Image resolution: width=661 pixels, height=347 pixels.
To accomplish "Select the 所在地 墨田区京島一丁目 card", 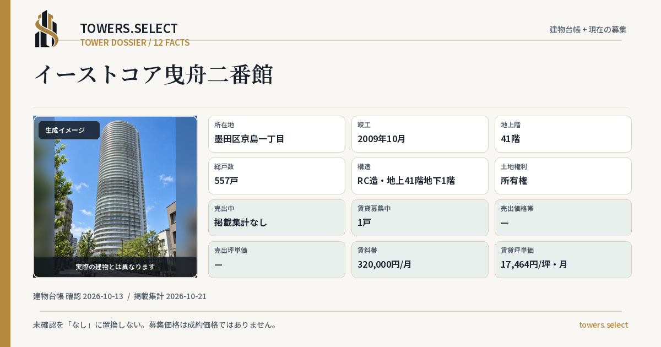I will [277, 134].
